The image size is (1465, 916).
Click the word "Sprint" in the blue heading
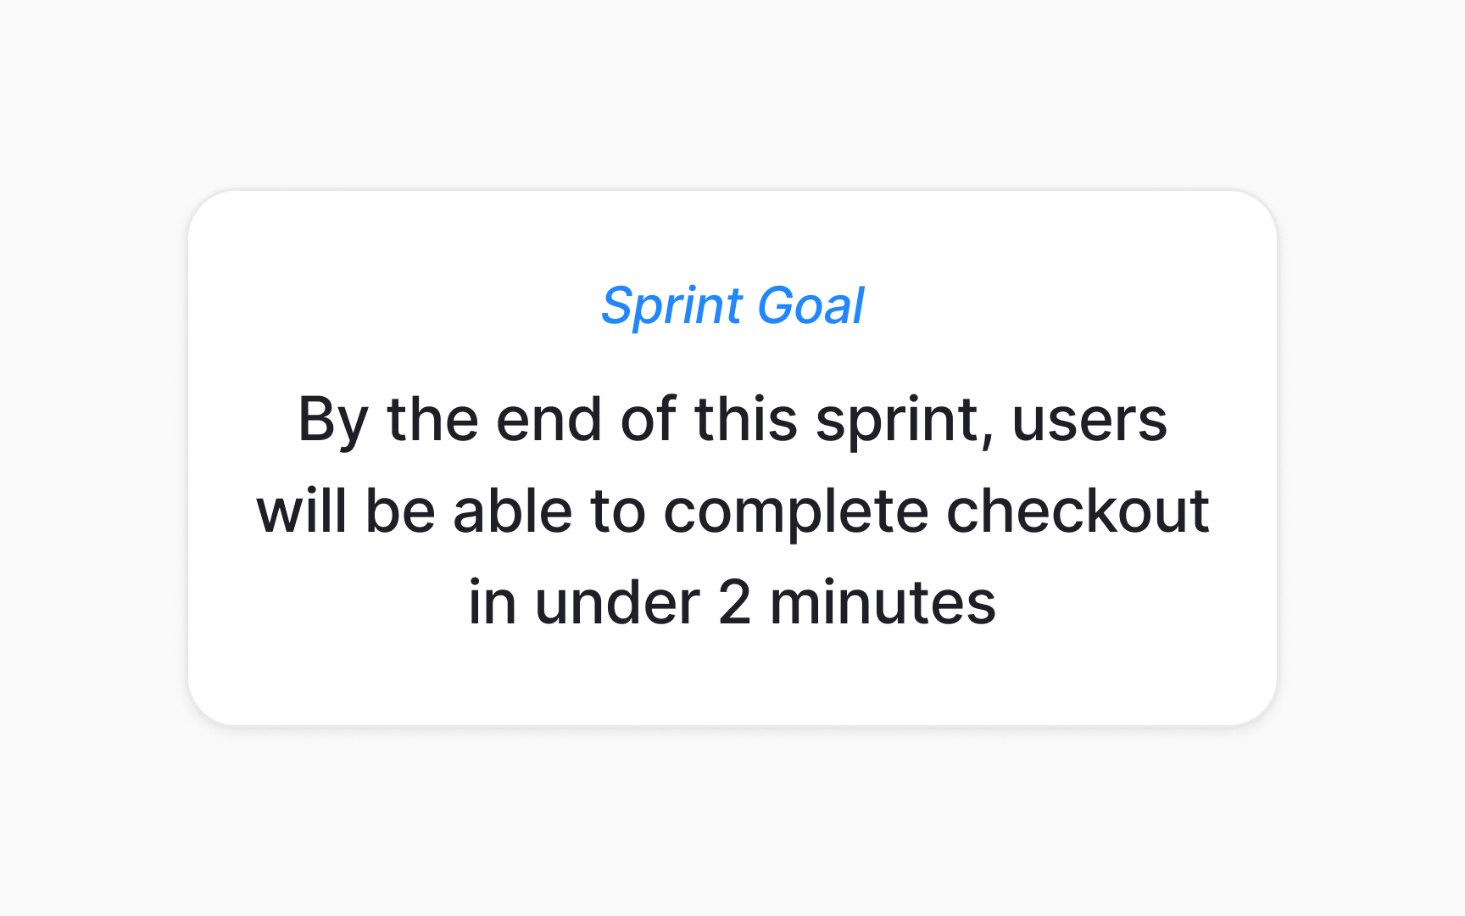(x=672, y=306)
